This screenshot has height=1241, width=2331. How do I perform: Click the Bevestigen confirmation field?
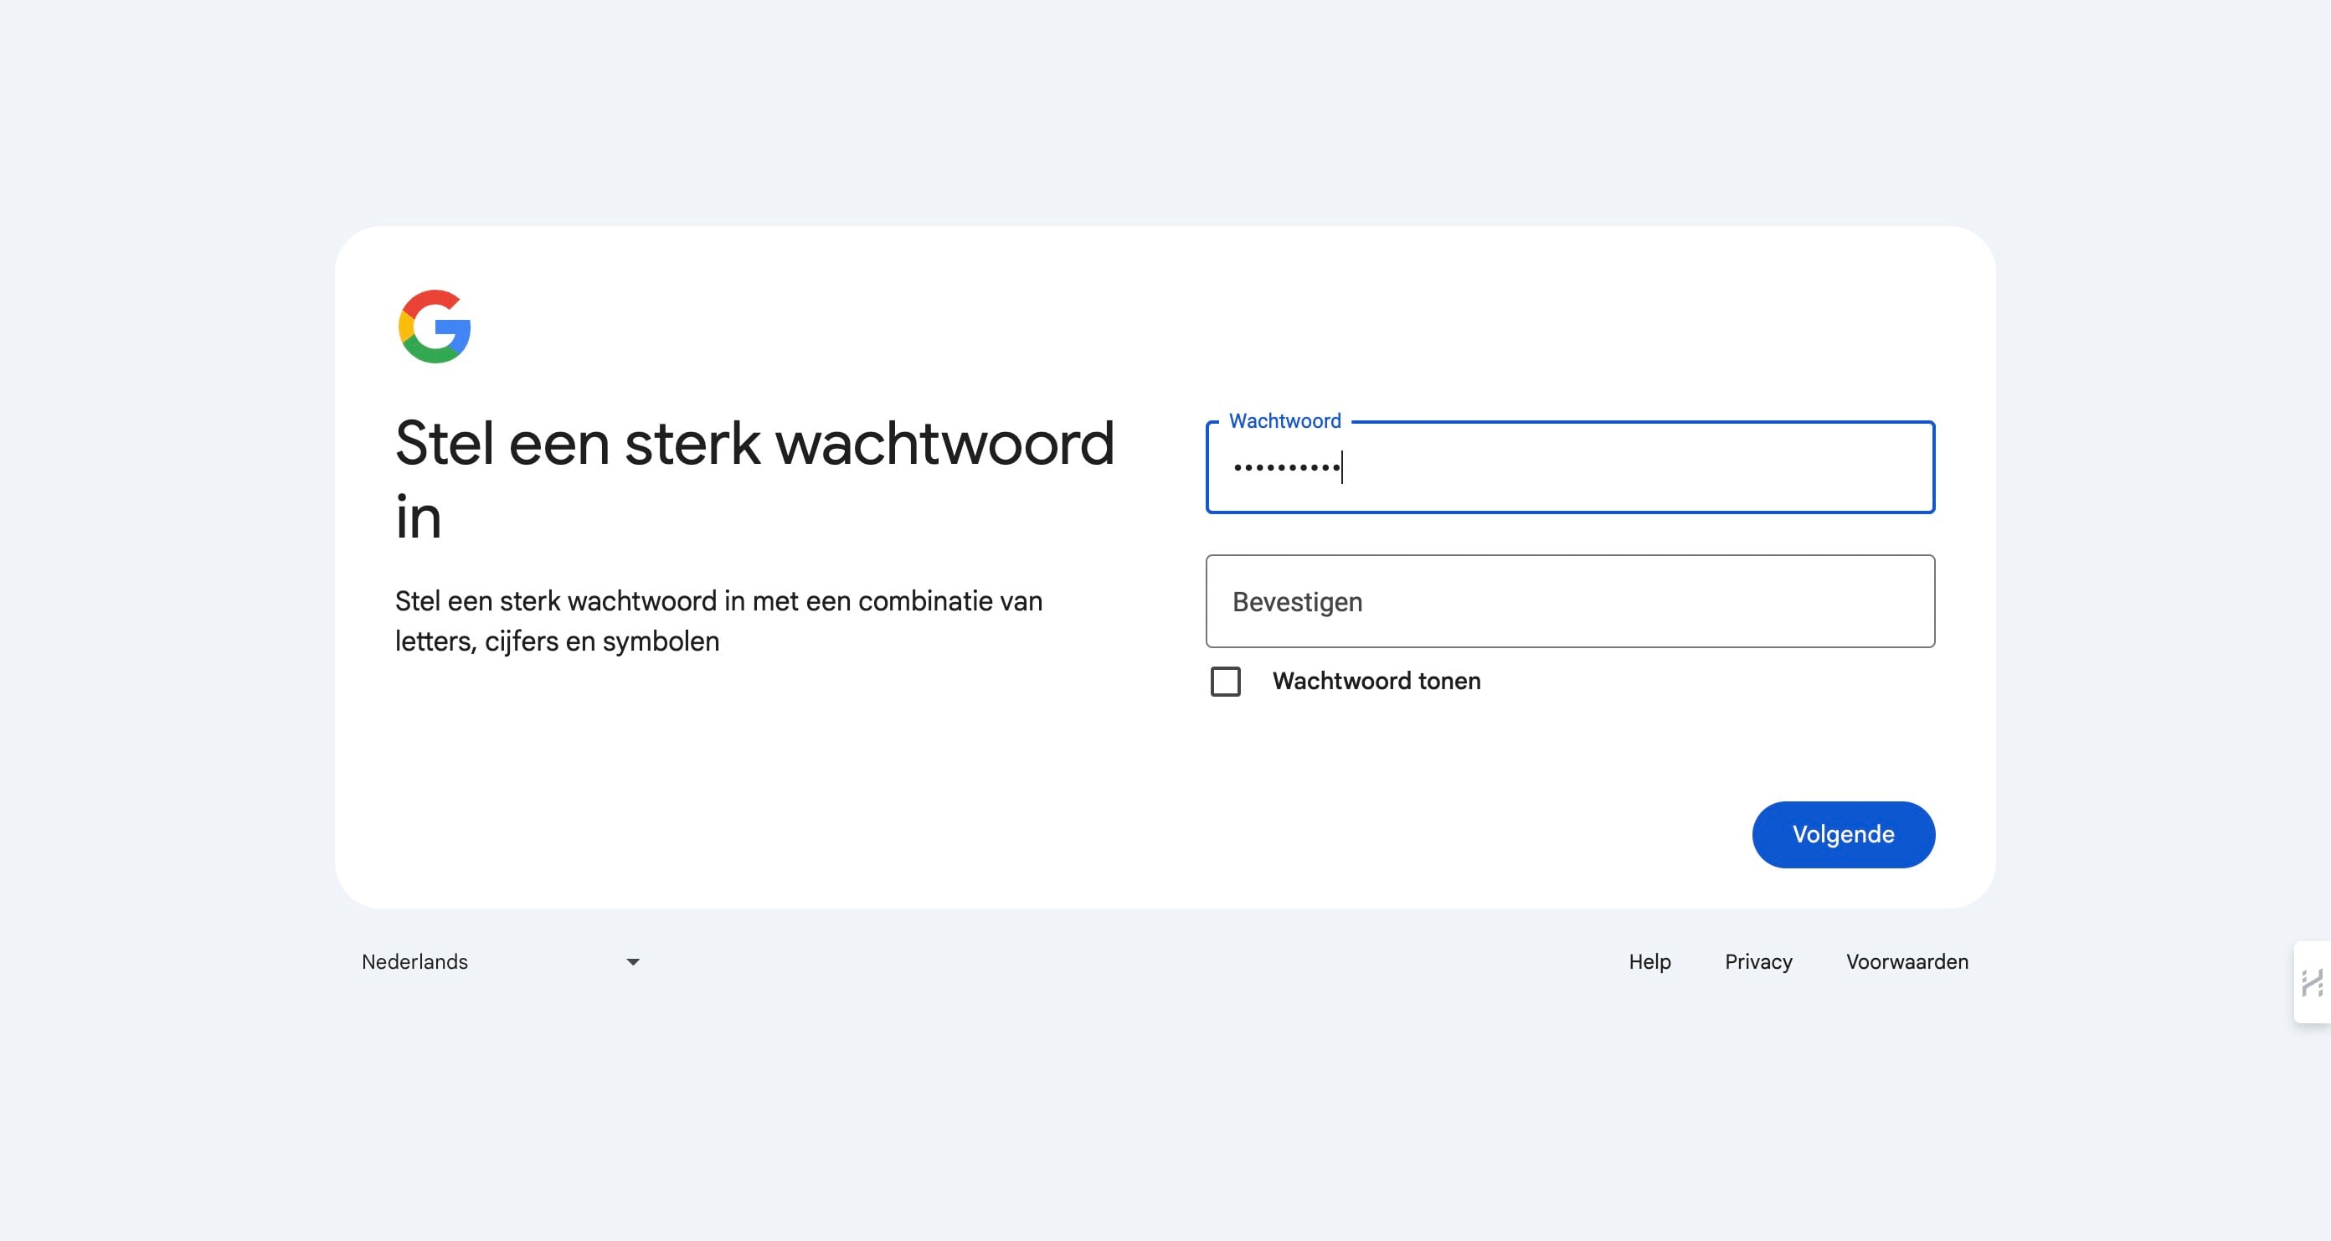[x=1570, y=601]
